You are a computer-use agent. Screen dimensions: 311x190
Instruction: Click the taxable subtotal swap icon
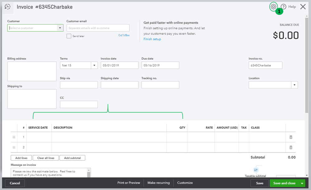click(x=256, y=170)
